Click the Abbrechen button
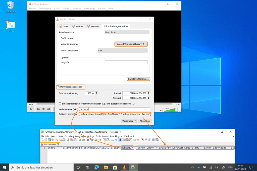Image resolution: width=257 pixels, height=171 pixels. pyautogui.click(x=145, y=121)
